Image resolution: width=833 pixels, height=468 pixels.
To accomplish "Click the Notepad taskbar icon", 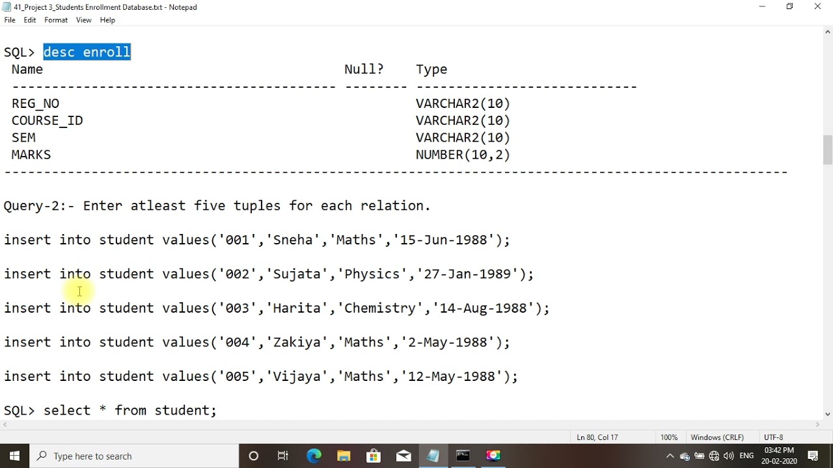I will (433, 456).
